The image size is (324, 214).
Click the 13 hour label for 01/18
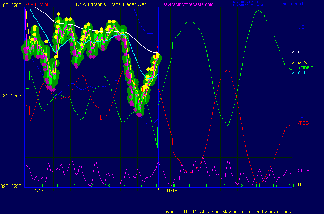point(241,186)
